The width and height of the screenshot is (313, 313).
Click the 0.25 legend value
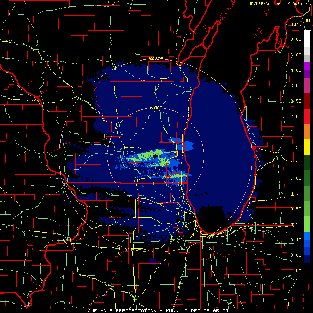296,225
